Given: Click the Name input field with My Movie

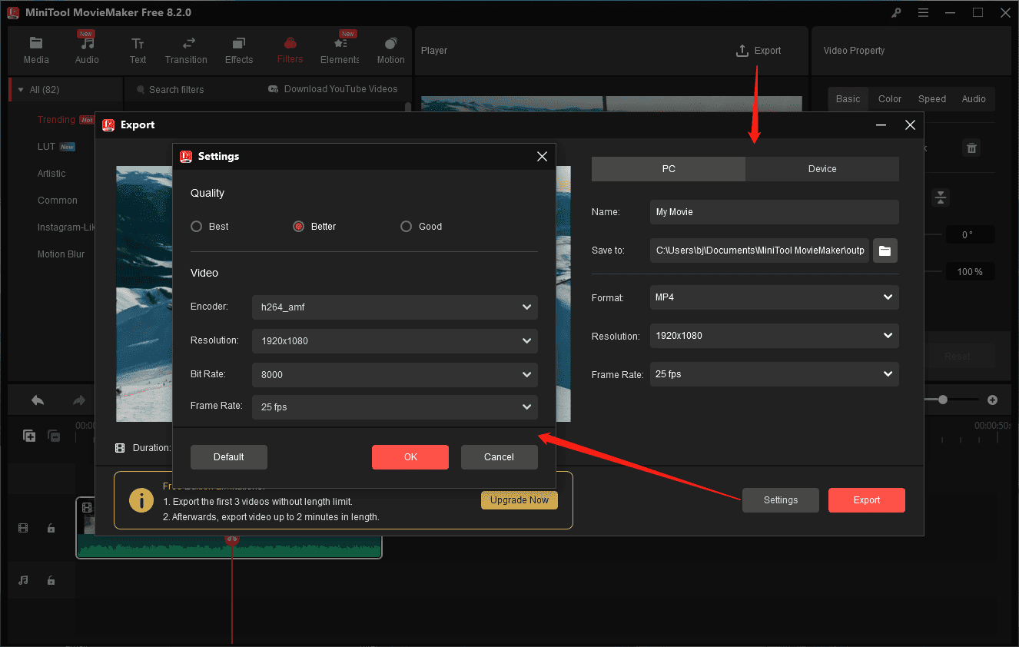Looking at the screenshot, I should (775, 212).
